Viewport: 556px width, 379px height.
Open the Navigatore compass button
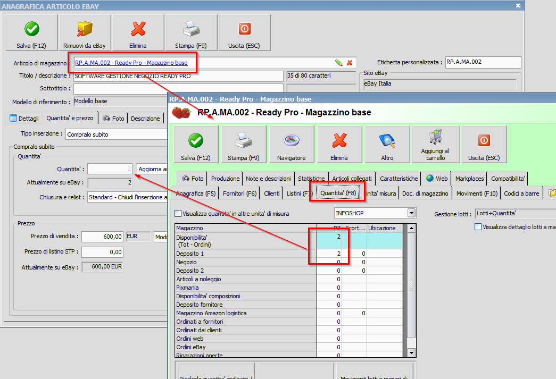[x=292, y=144]
